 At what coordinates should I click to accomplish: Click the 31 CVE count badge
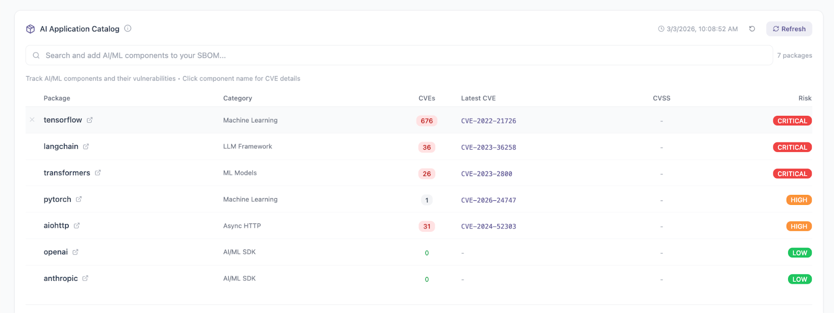point(427,227)
